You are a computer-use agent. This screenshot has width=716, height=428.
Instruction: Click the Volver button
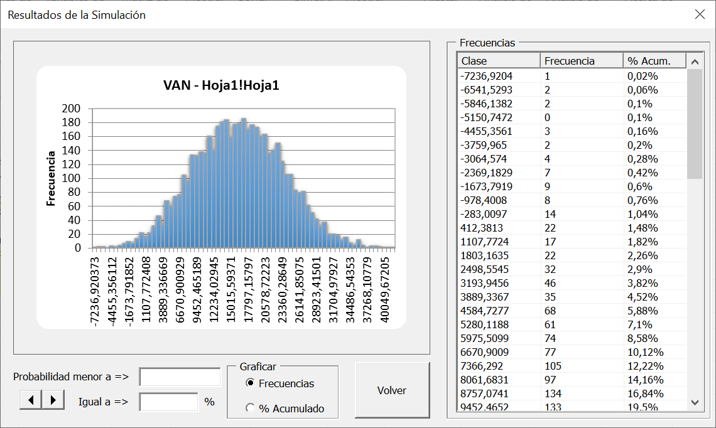pos(392,390)
